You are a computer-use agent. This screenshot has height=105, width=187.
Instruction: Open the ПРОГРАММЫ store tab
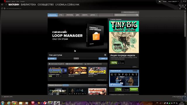[70, 15]
